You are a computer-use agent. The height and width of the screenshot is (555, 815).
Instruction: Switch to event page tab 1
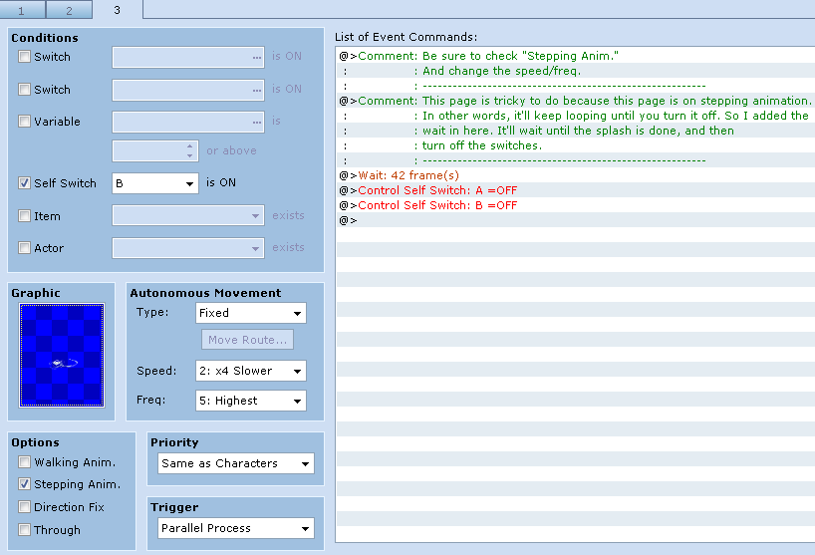click(x=22, y=10)
